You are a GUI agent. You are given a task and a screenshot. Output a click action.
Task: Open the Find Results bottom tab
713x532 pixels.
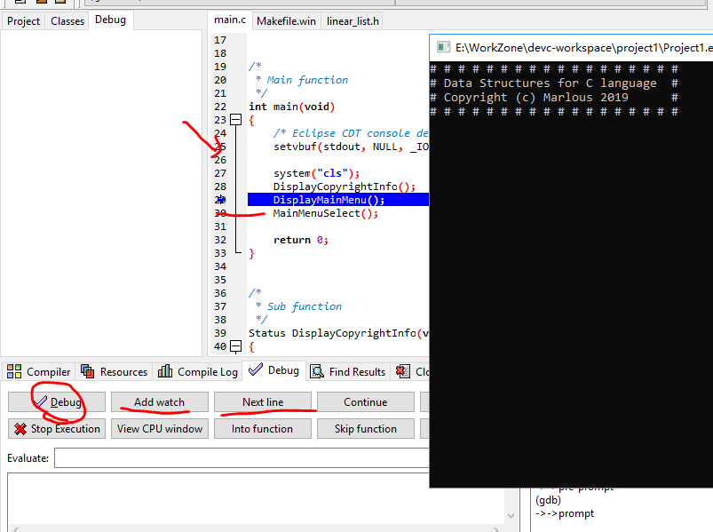[348, 372]
